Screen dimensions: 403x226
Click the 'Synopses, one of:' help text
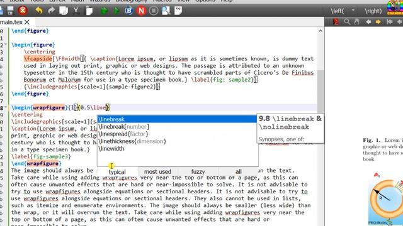pyautogui.click(x=281, y=139)
